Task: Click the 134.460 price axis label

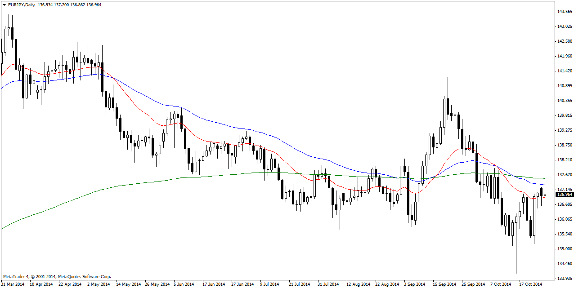Action: click(564, 264)
